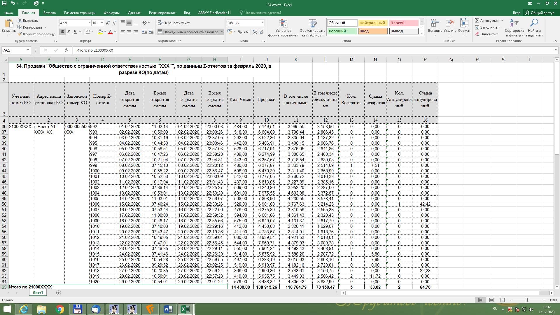Increase decimal places icon

pos(255,32)
